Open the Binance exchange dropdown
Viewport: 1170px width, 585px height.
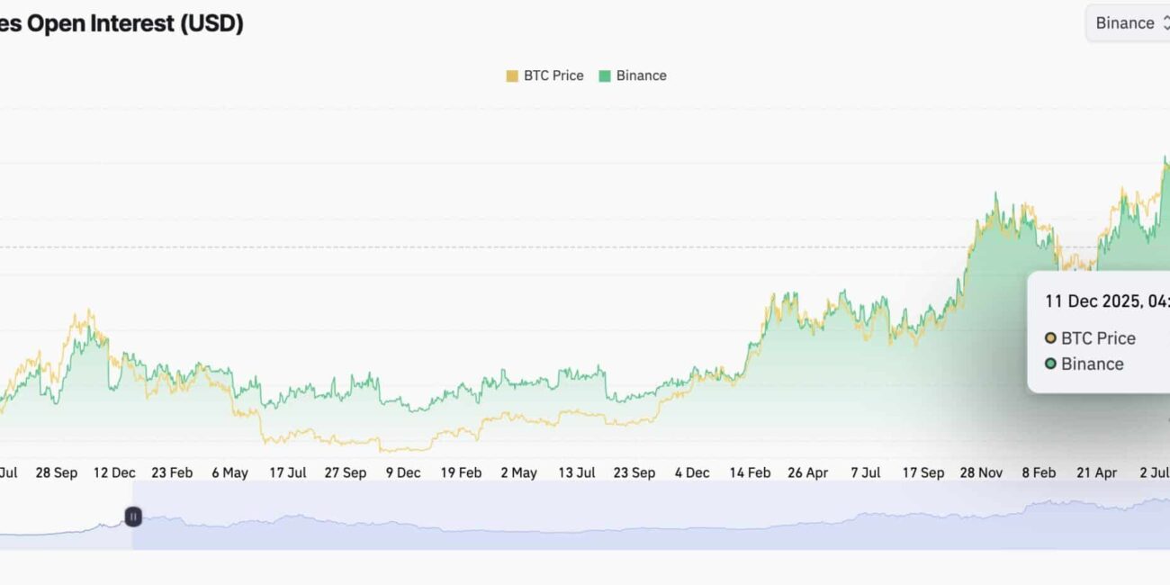coord(1125,23)
